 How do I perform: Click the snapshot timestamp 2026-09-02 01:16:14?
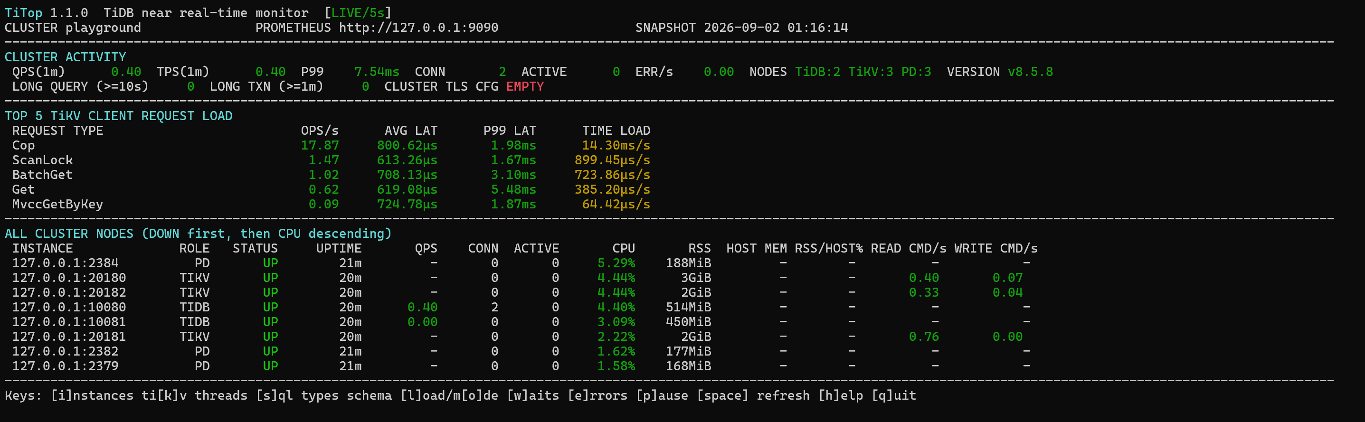(776, 28)
